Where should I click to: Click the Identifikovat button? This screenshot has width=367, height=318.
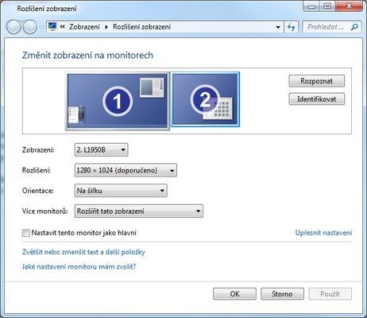click(x=317, y=99)
